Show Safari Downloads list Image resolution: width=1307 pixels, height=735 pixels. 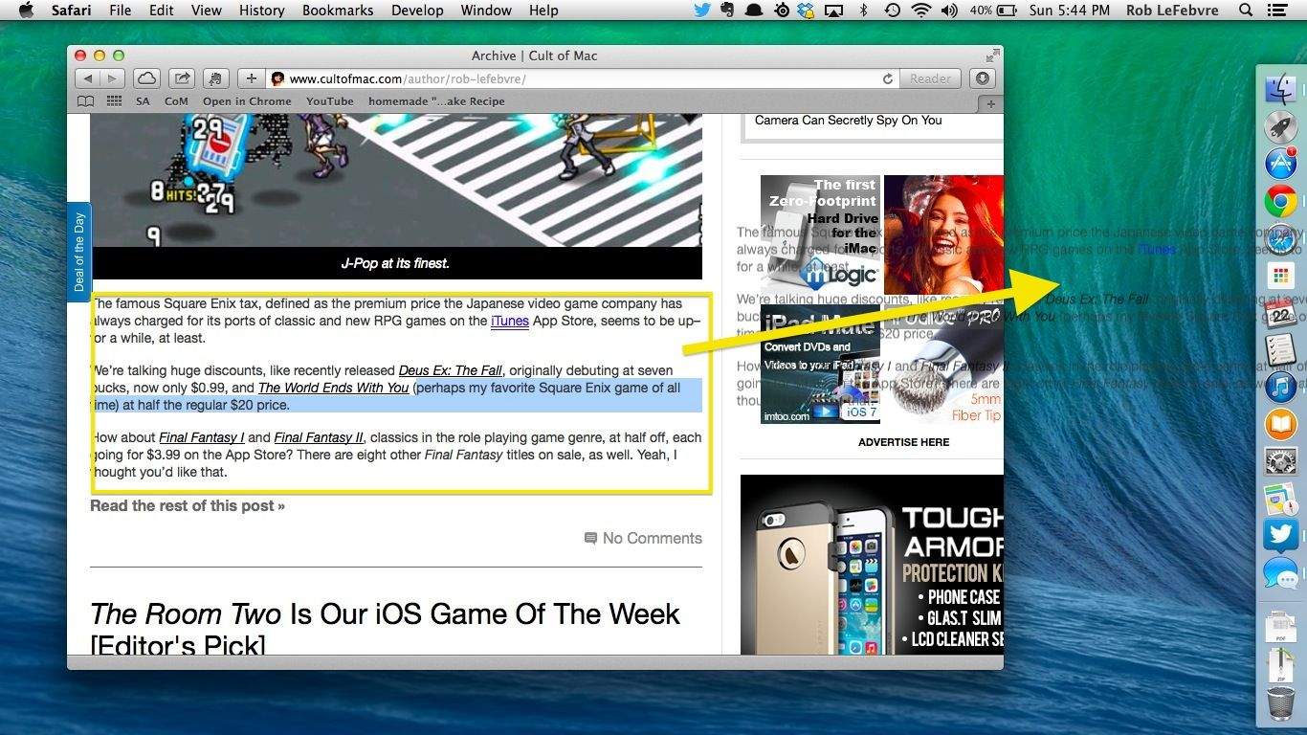pos(983,78)
